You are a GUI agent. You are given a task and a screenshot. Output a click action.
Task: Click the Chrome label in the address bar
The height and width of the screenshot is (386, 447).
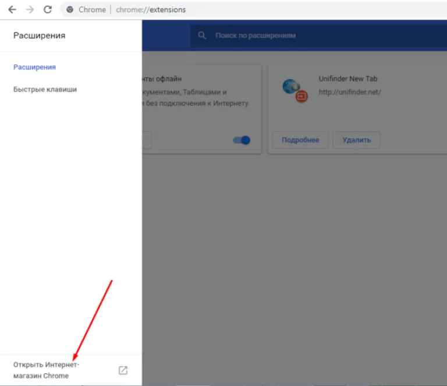[x=92, y=10]
